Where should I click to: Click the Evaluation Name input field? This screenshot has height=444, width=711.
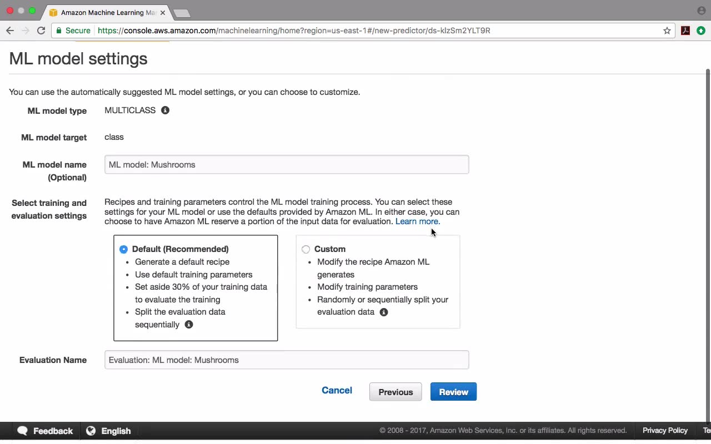tap(287, 360)
